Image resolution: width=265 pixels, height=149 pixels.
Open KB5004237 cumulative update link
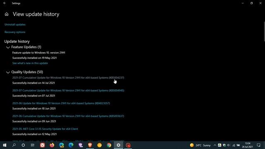pyautogui.click(x=68, y=78)
